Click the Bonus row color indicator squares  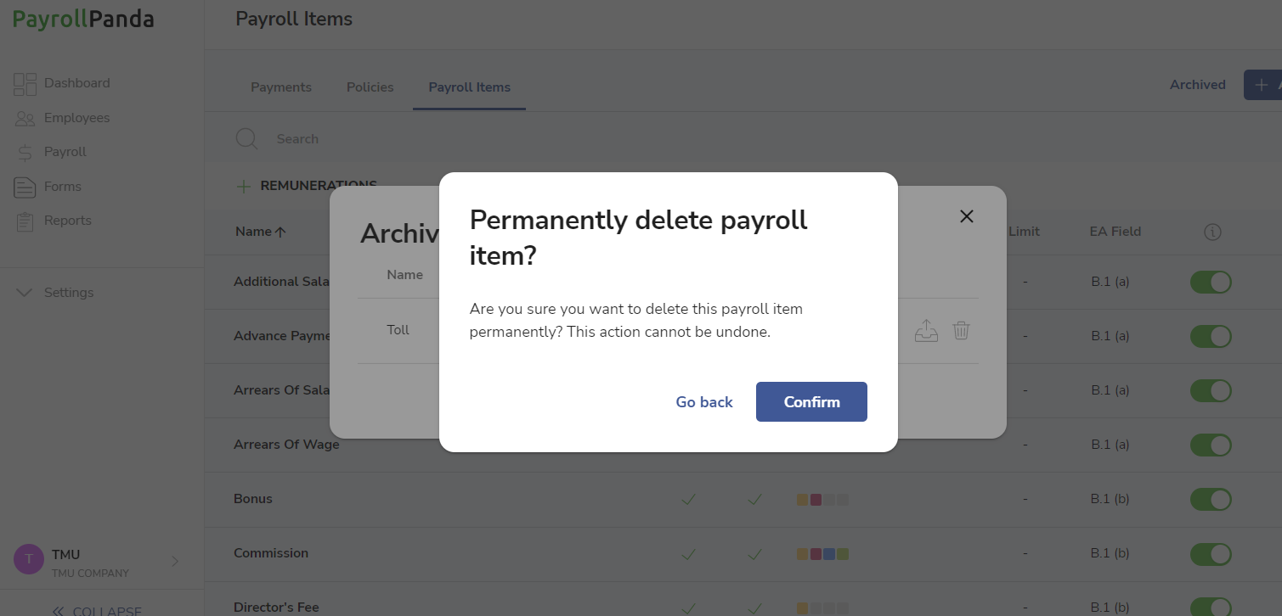822,500
